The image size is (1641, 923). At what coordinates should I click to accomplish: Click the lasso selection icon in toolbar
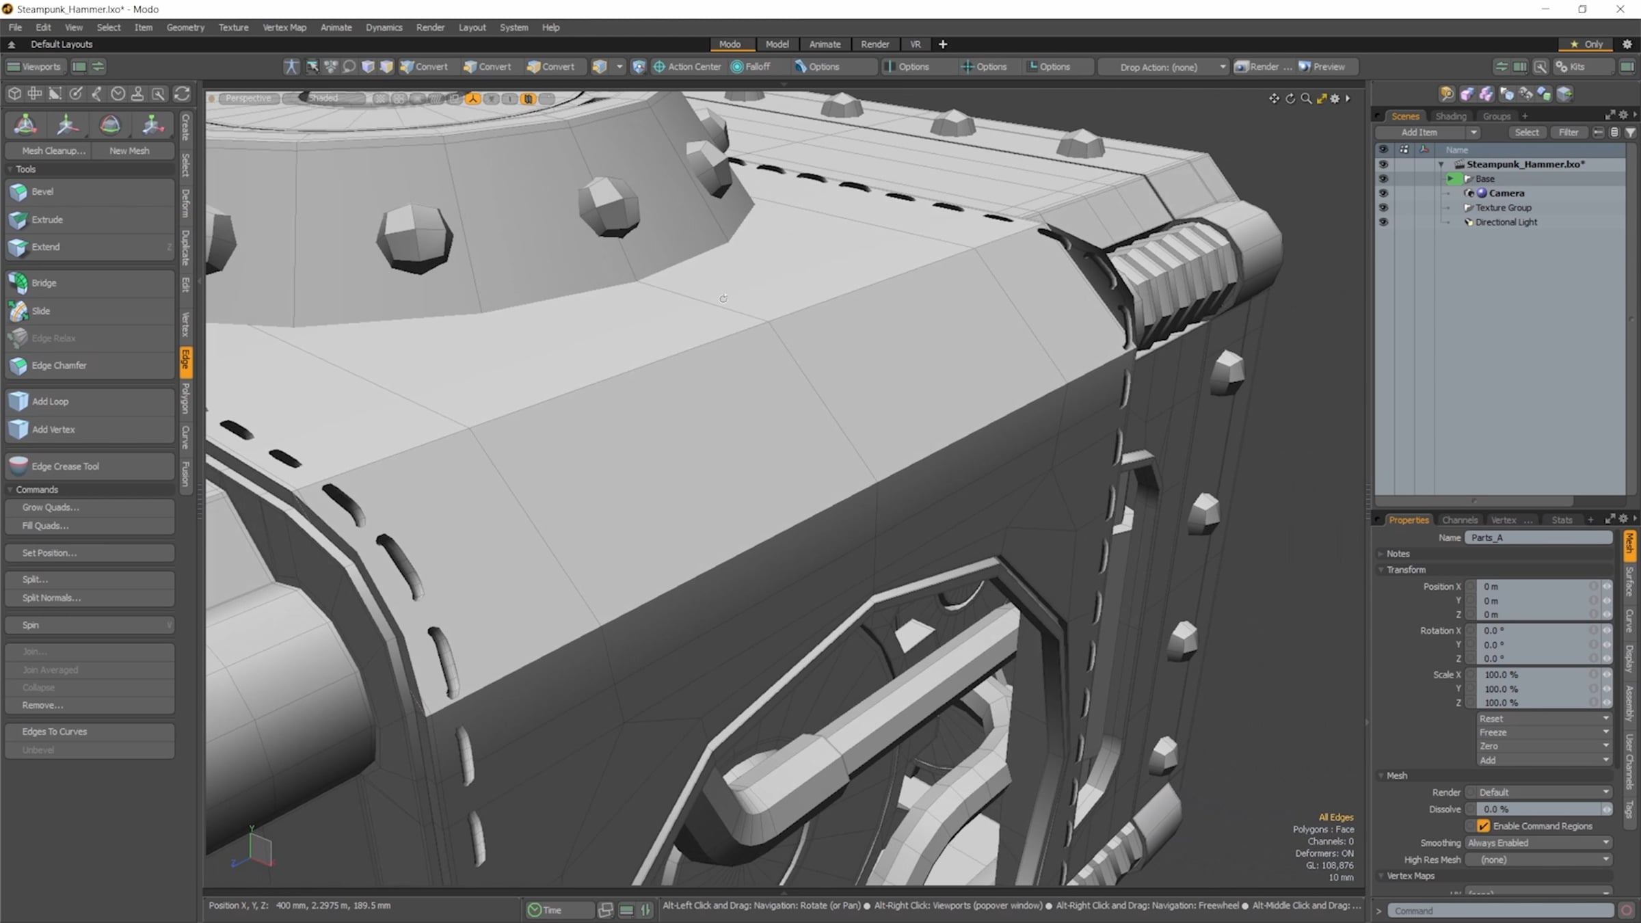click(x=349, y=66)
